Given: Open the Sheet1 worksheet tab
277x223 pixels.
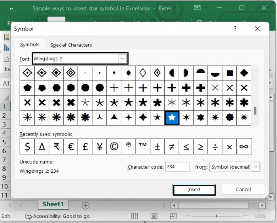Looking at the screenshot, I should [53, 204].
